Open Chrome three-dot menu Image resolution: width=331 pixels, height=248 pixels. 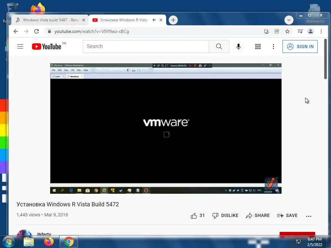pos(321,31)
